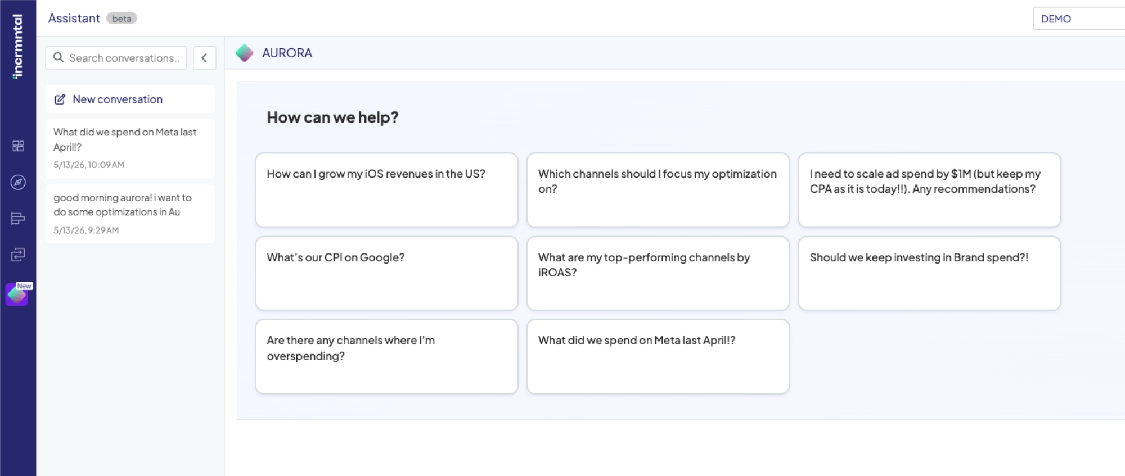Image resolution: width=1125 pixels, height=476 pixels.
Task: Choose 'top-performing channels by iROAS' suggestion
Action: point(658,273)
